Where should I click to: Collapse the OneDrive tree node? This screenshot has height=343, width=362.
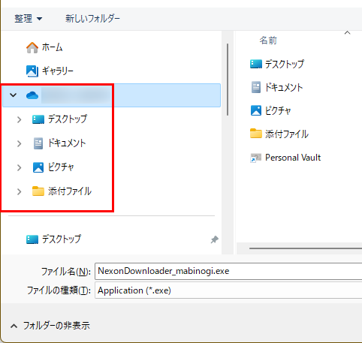click(13, 95)
